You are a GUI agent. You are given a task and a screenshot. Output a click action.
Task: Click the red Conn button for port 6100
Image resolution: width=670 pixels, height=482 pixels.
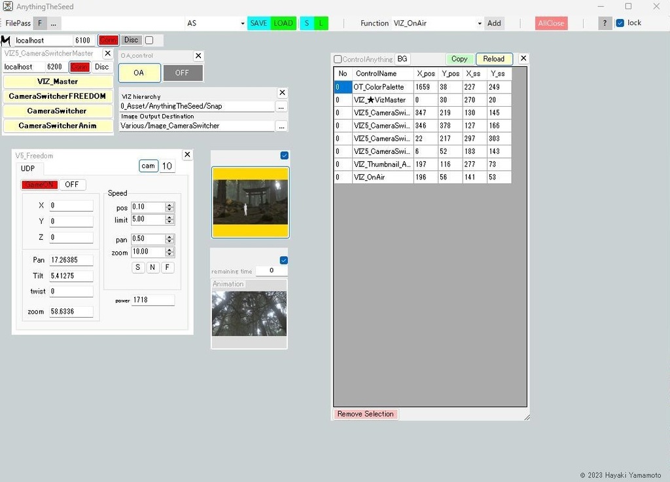pos(108,40)
